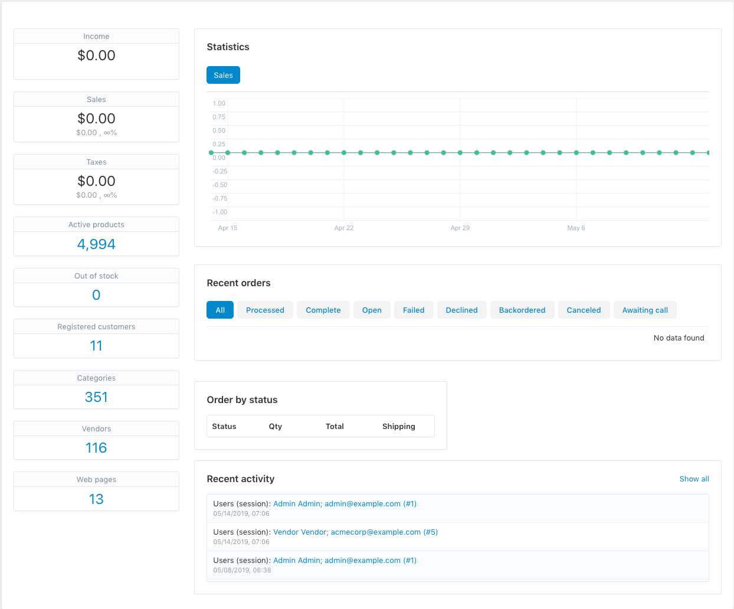734x609 pixels.
Task: Open the out of stock products count
Action: 96,294
